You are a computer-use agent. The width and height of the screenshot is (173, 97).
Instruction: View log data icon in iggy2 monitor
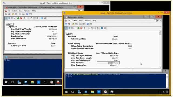tap(69, 28)
